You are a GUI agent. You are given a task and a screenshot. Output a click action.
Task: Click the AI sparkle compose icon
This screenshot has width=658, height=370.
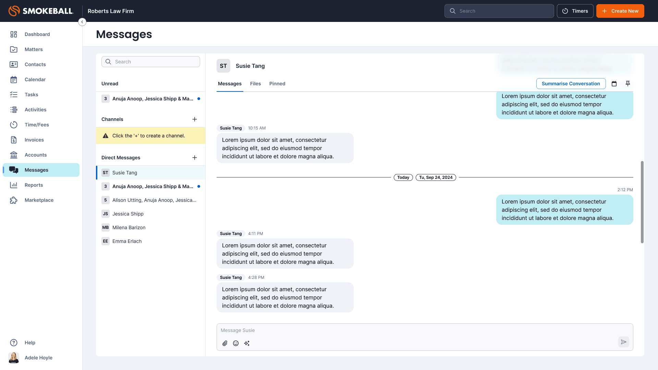click(x=247, y=343)
